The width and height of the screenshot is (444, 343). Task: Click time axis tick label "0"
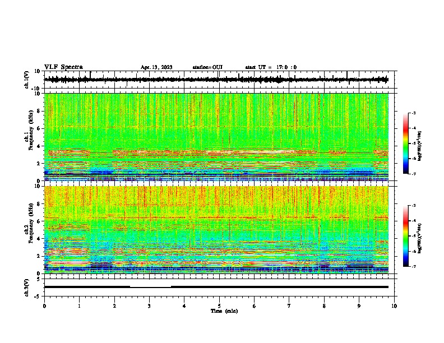44,306
